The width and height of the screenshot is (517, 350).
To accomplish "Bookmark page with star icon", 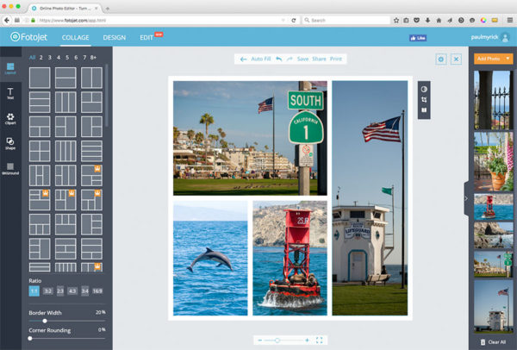I will [x=396, y=20].
